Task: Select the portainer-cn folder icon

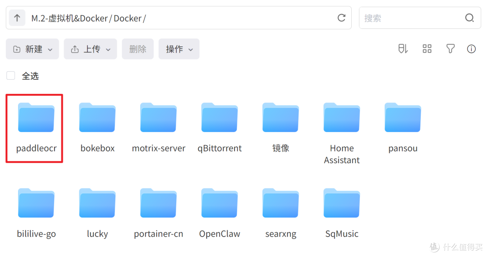Action: (x=158, y=203)
